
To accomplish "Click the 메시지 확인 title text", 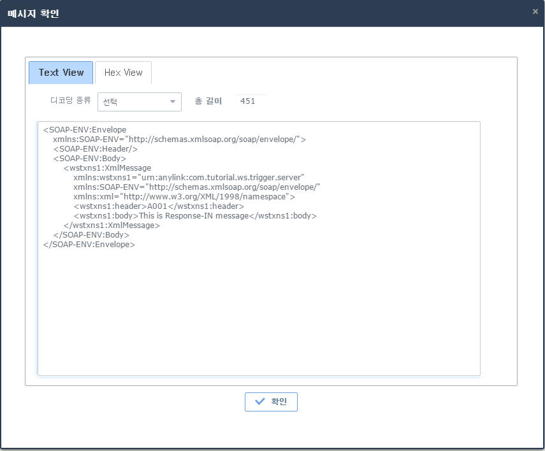I will (33, 13).
